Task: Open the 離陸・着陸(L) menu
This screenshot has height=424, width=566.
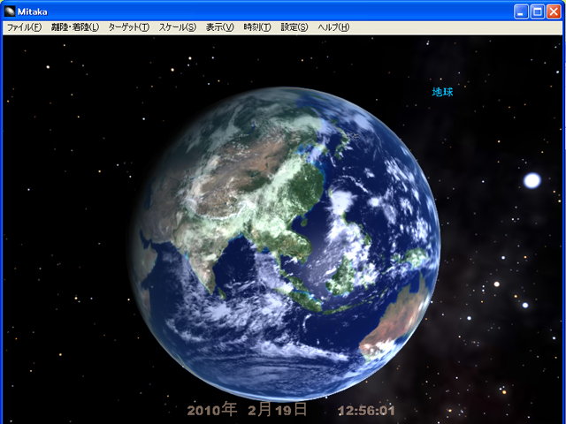Action: pyautogui.click(x=75, y=27)
